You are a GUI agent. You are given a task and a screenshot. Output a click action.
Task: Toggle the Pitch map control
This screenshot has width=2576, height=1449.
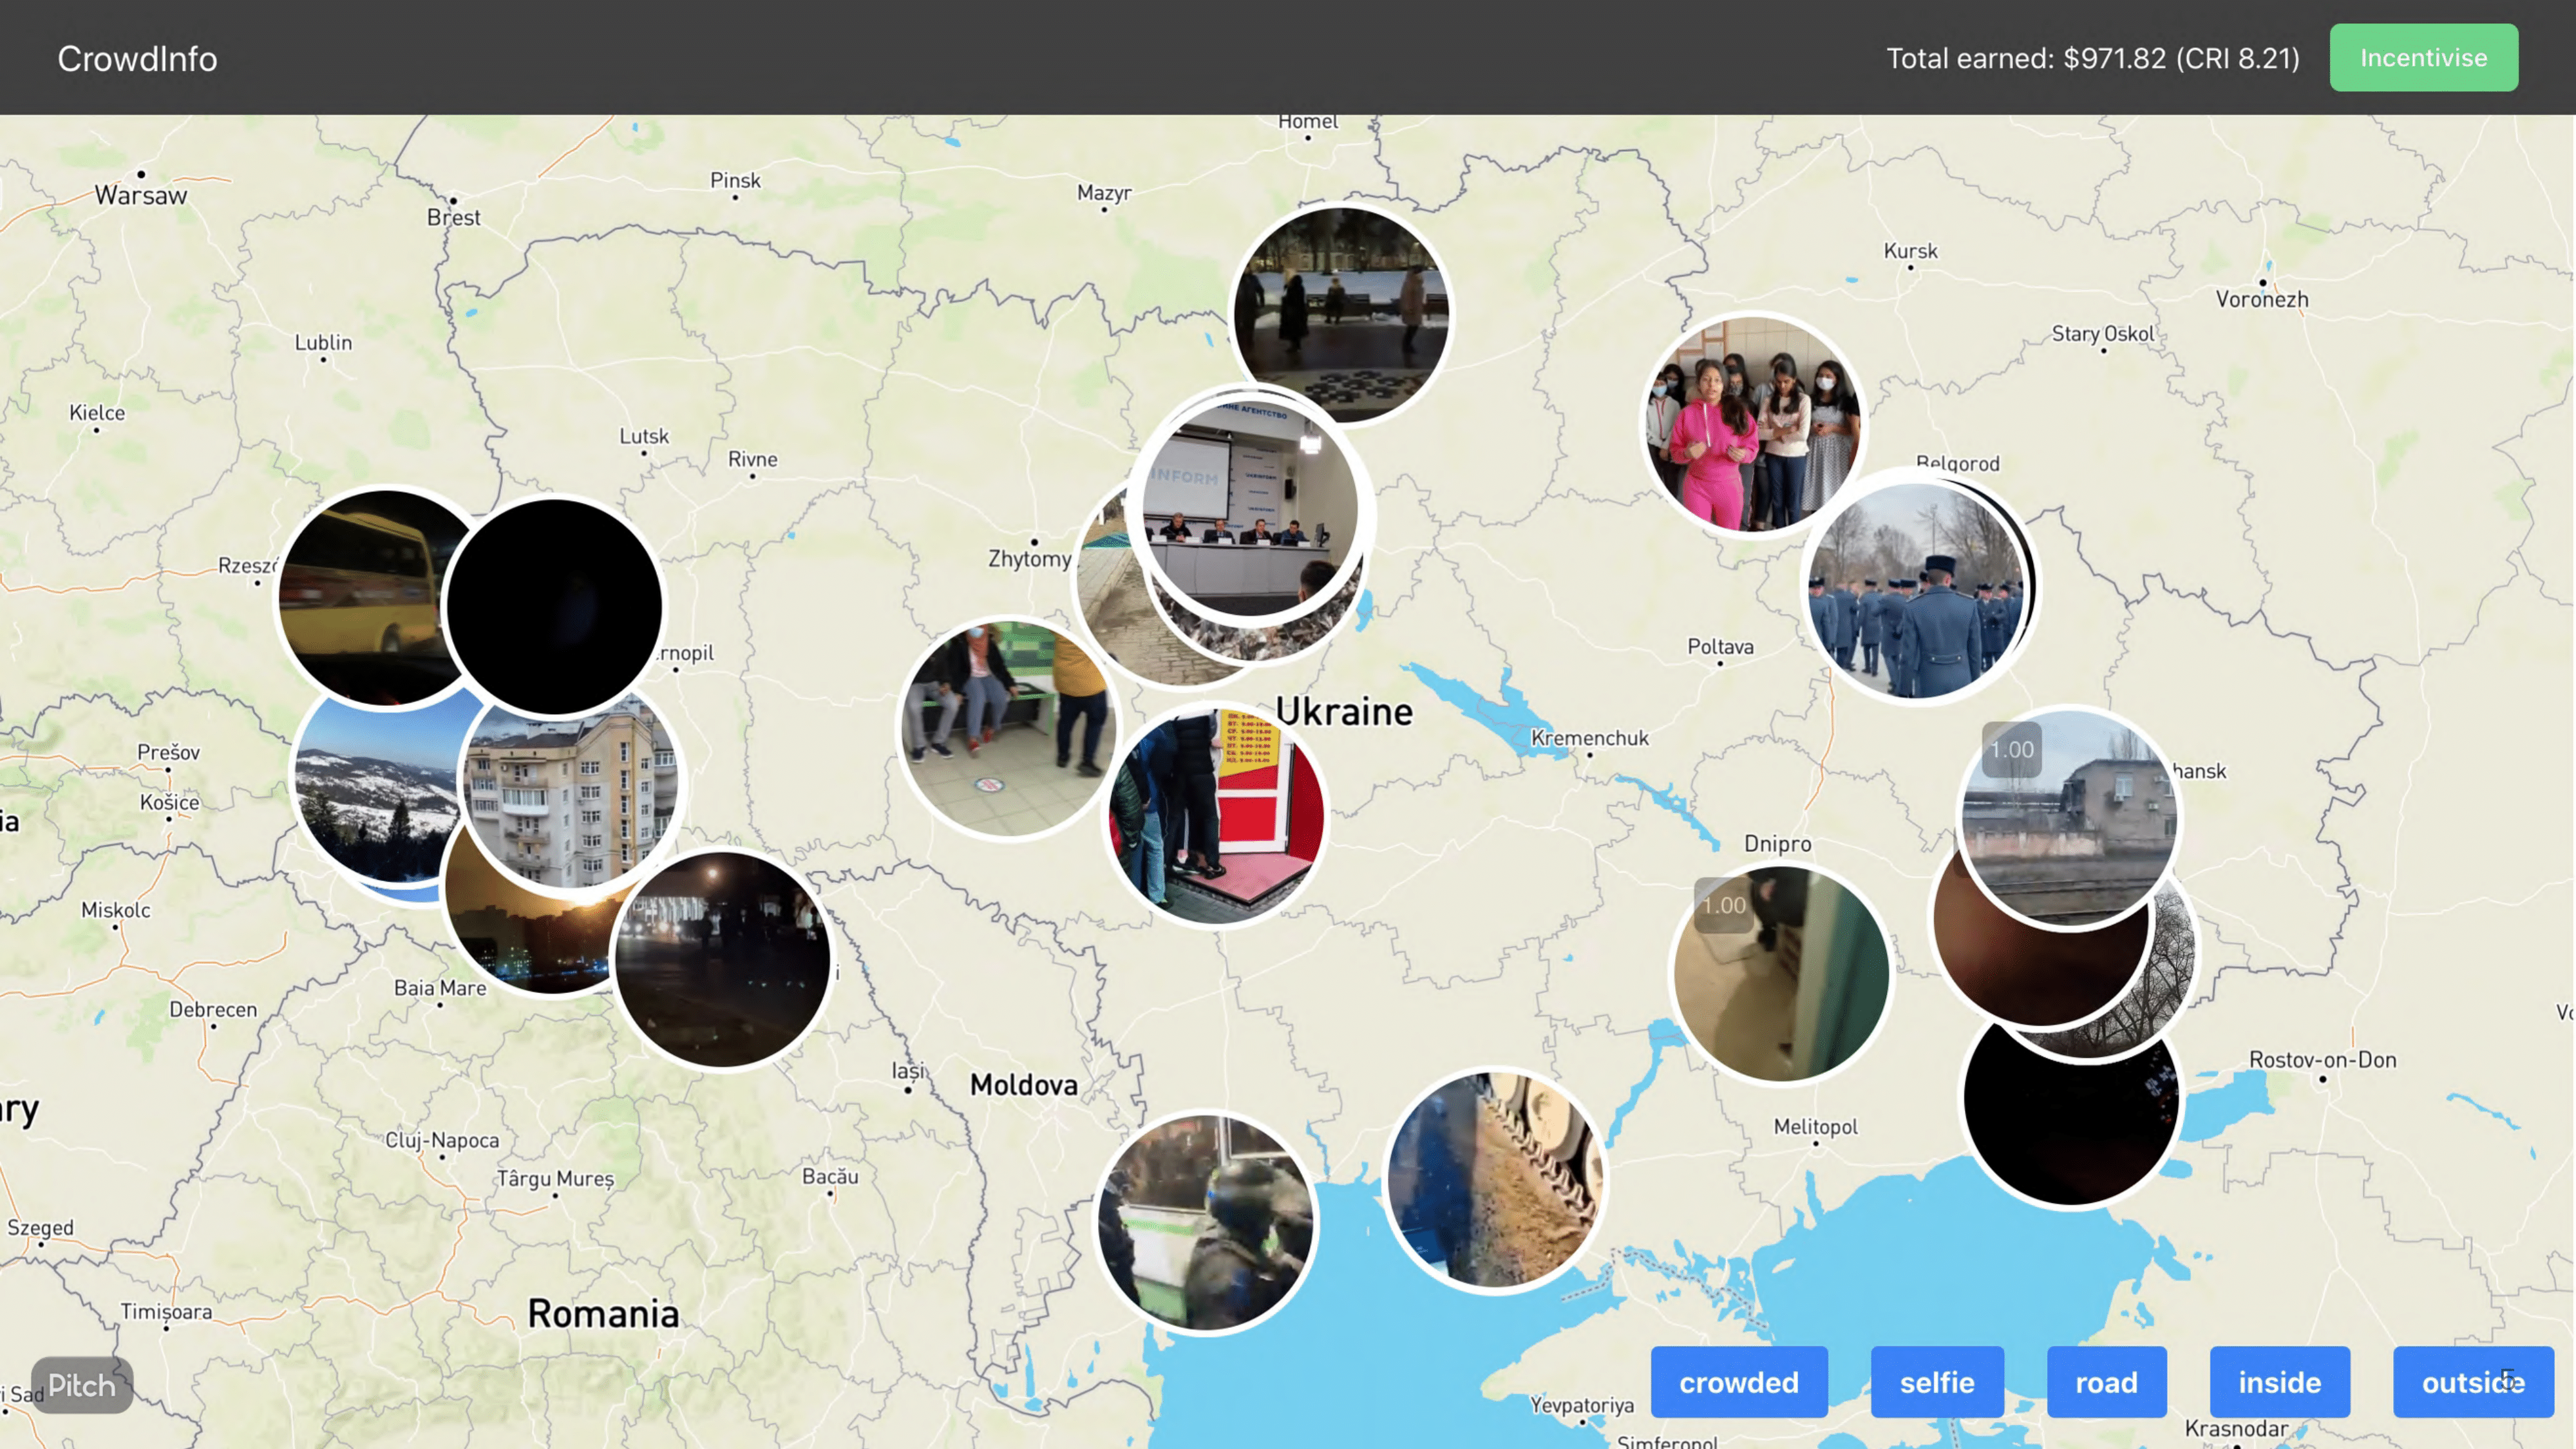click(x=82, y=1385)
